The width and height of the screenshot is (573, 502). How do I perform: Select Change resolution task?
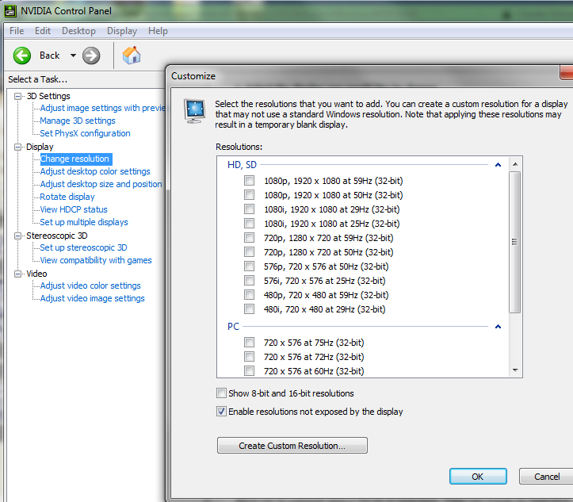click(74, 159)
